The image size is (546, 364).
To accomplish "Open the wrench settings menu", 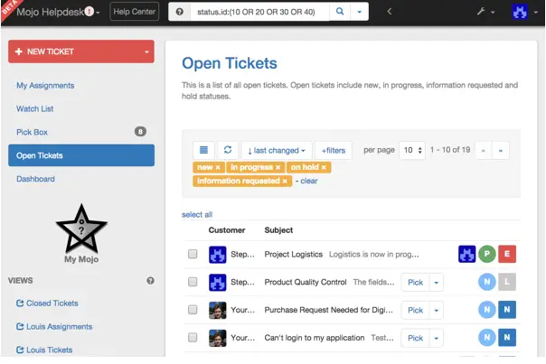I will [485, 12].
